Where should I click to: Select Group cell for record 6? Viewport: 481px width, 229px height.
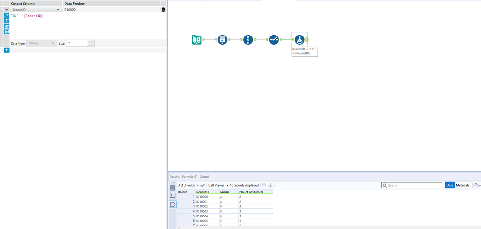(x=229, y=220)
